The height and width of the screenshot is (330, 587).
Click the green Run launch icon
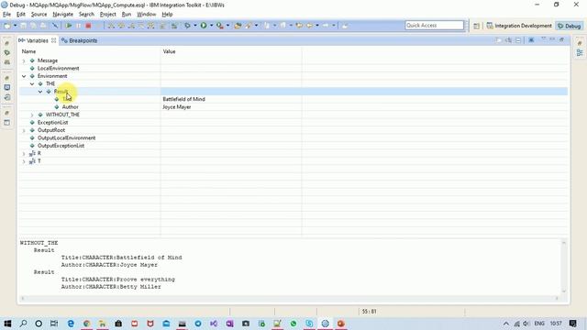pos(204,26)
